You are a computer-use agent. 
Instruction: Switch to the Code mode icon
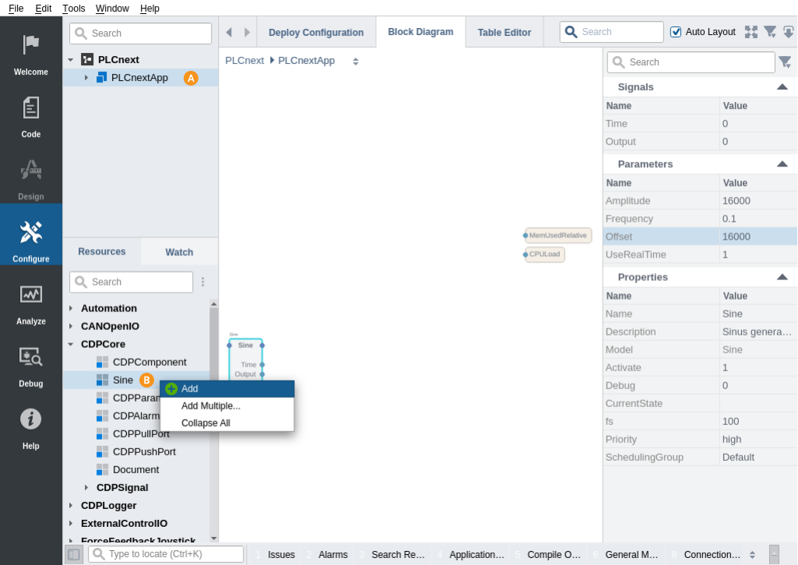point(30,108)
